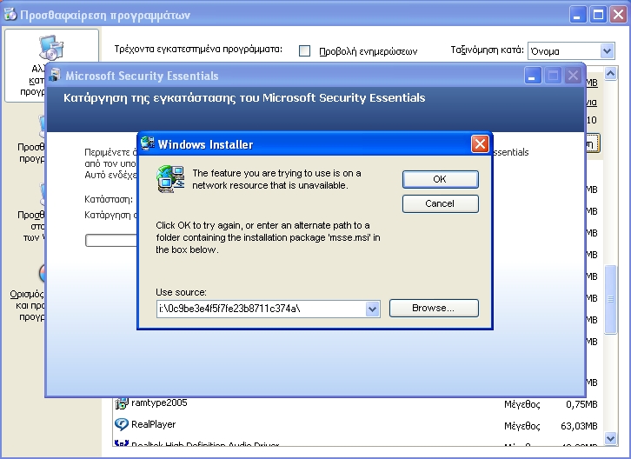The width and height of the screenshot is (631, 459).
Task: Click the Windows Installer title icon
Action: pos(147,143)
